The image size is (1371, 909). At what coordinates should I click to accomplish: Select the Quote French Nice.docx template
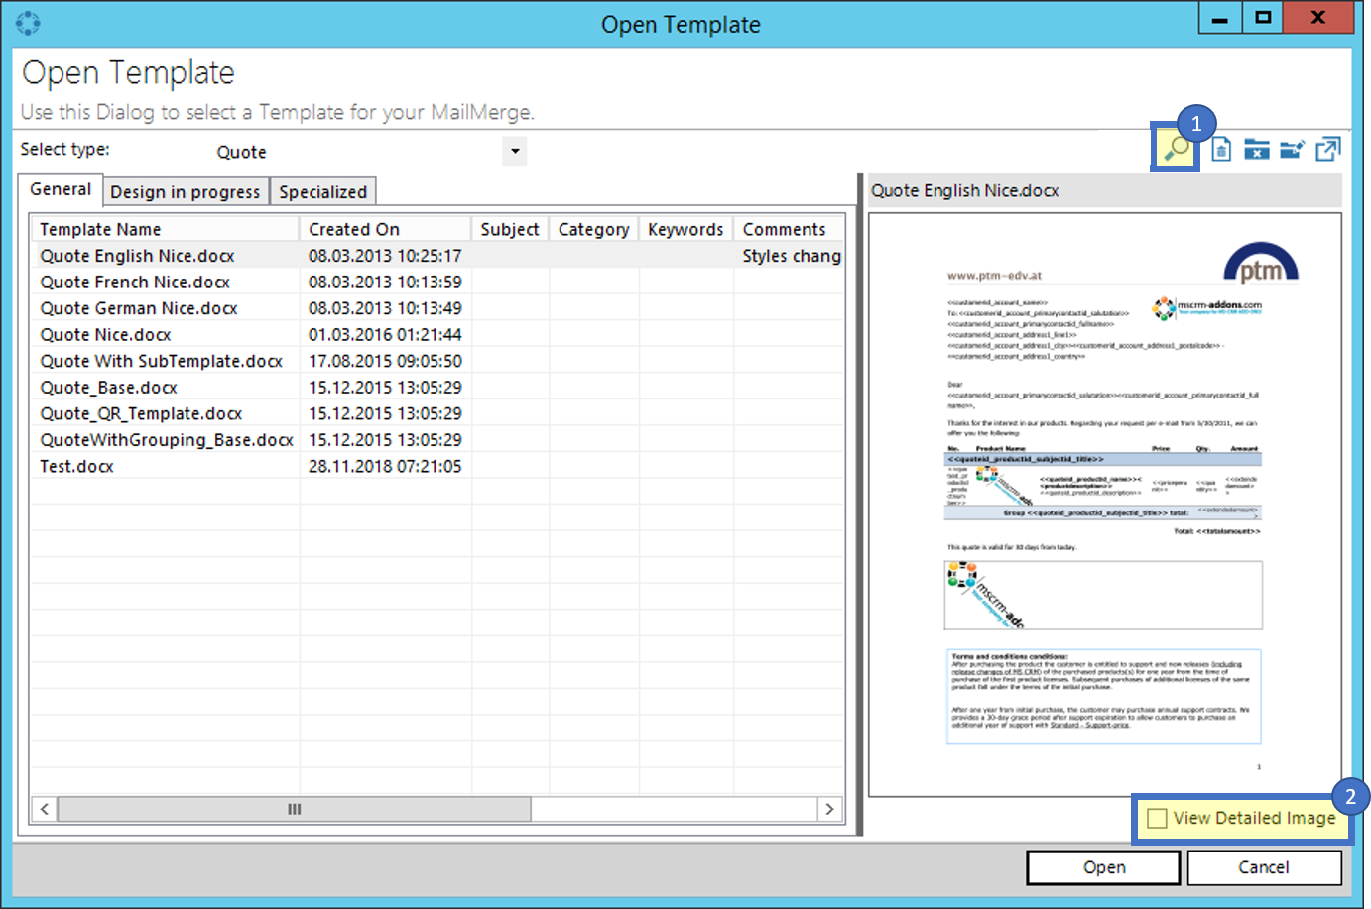coord(133,282)
